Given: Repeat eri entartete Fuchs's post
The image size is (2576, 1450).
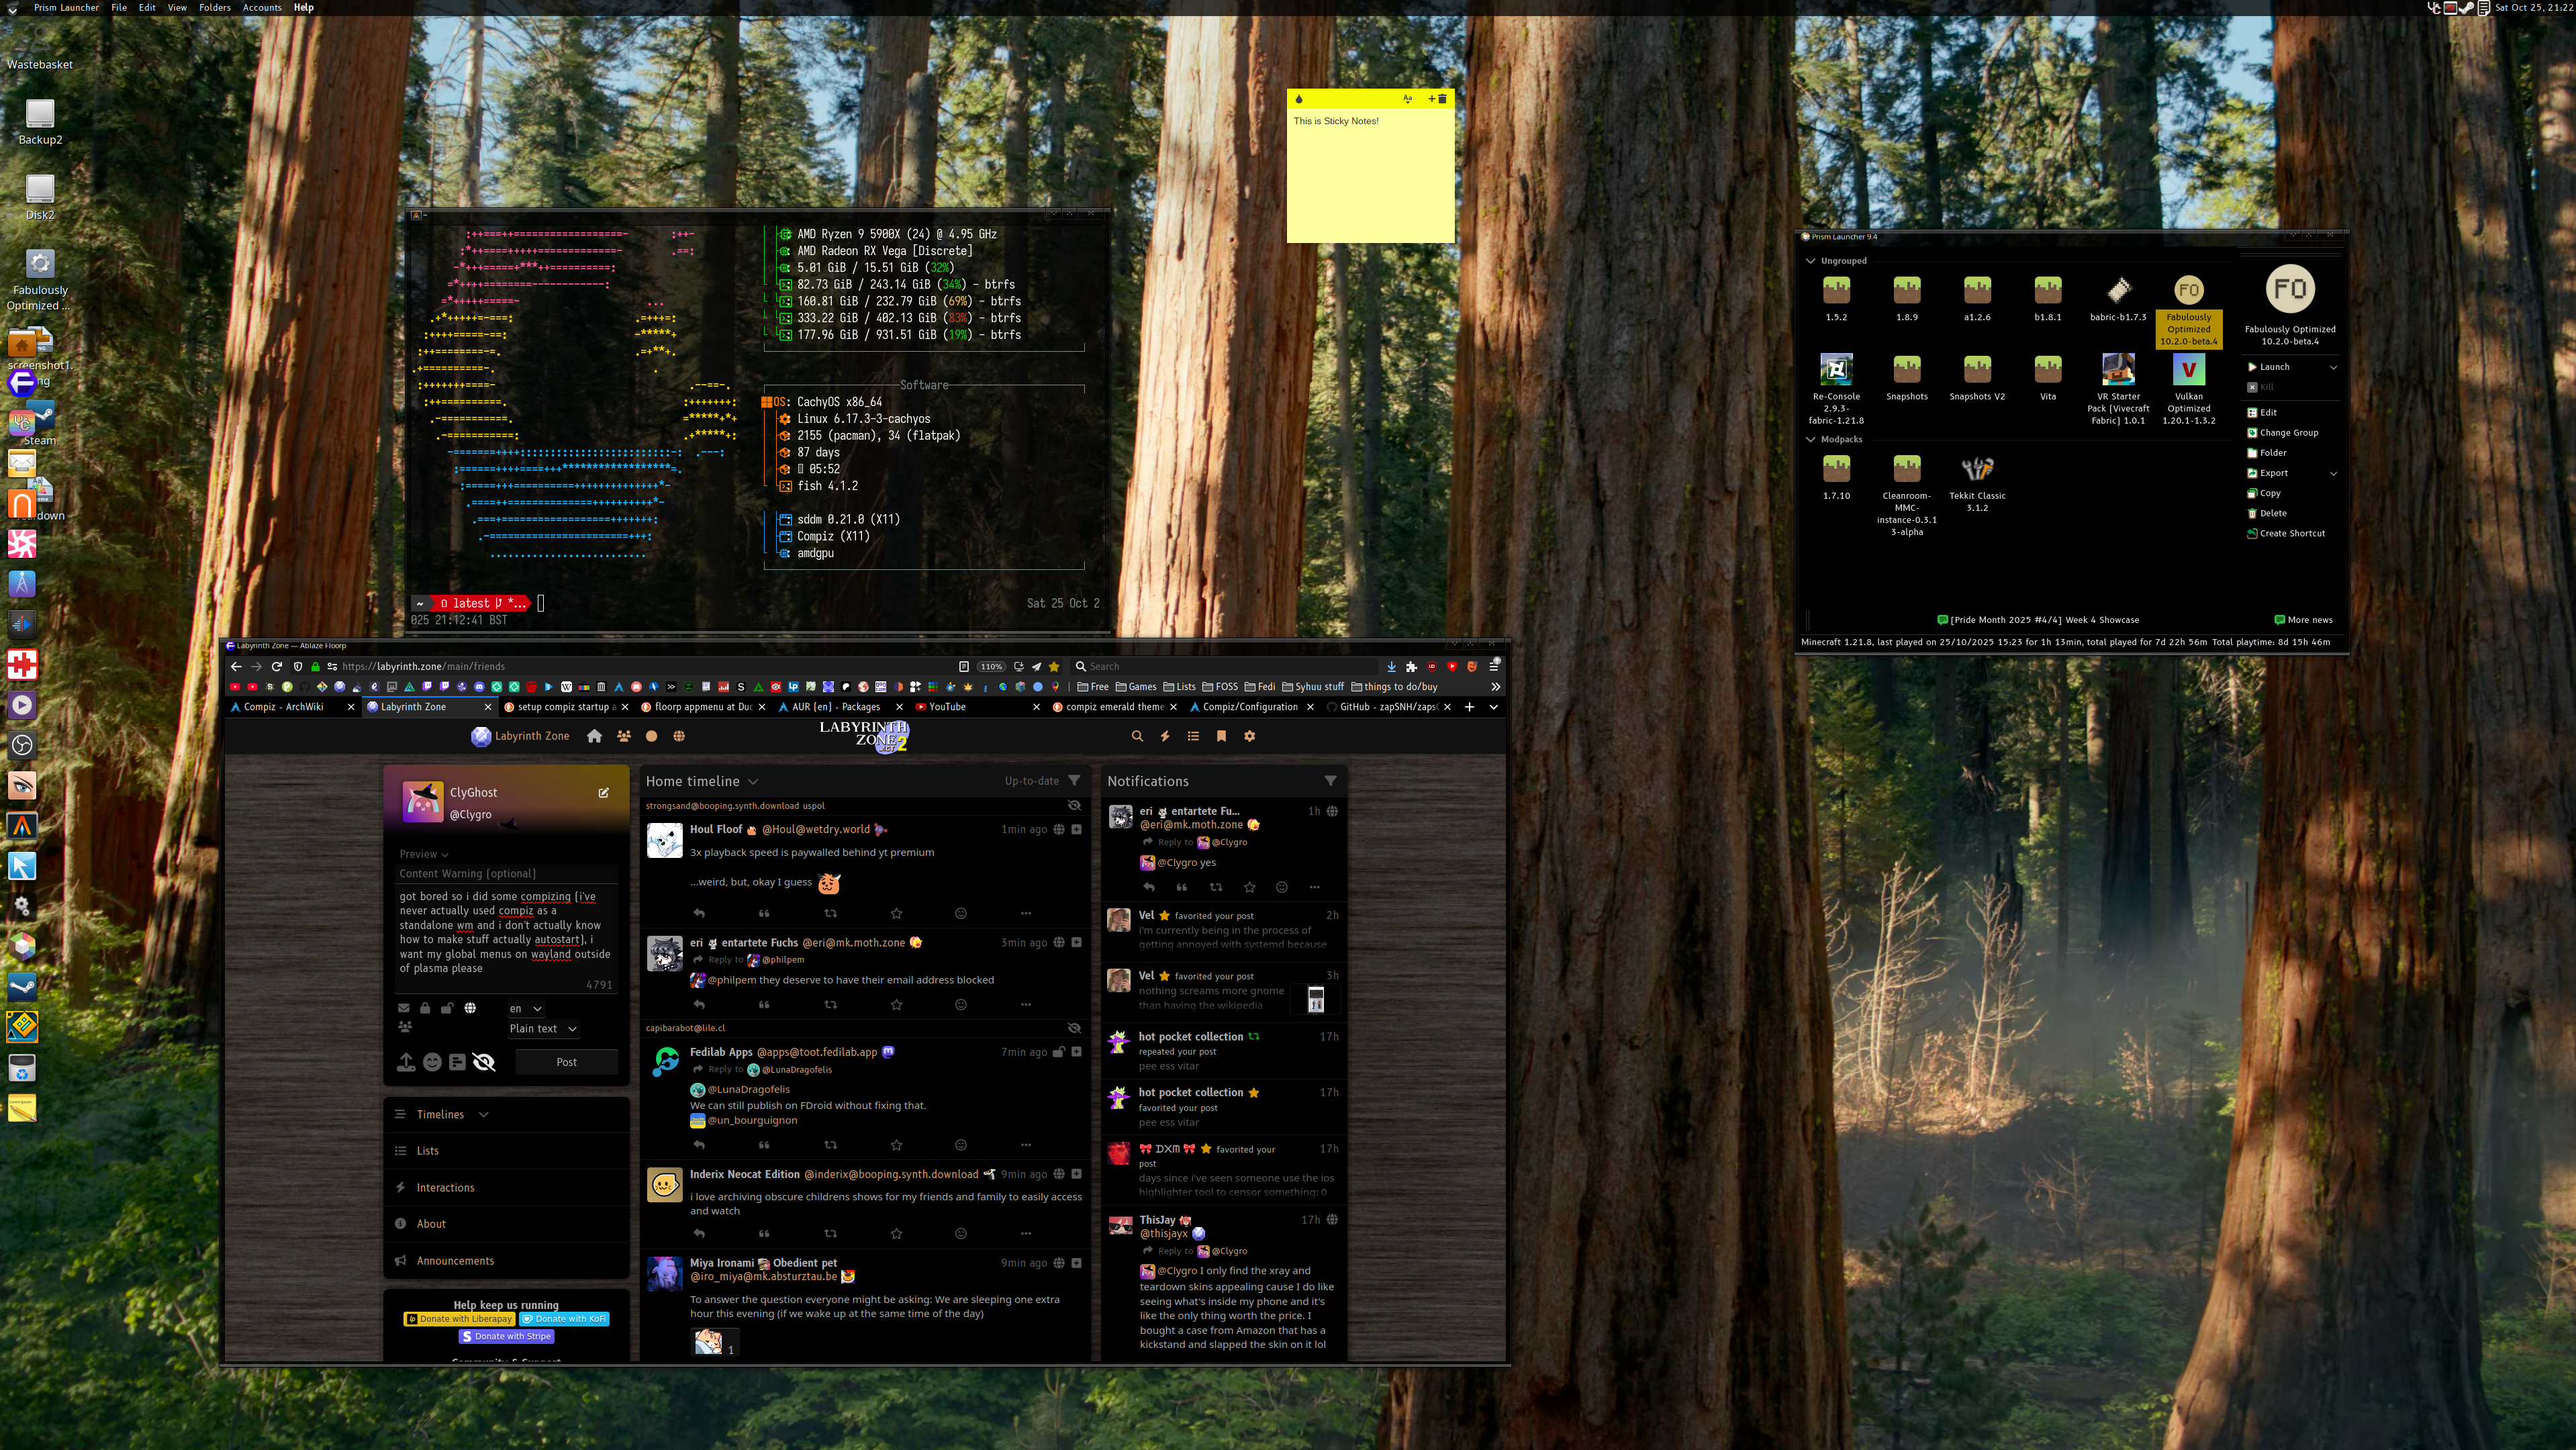Looking at the screenshot, I should coord(830,1004).
